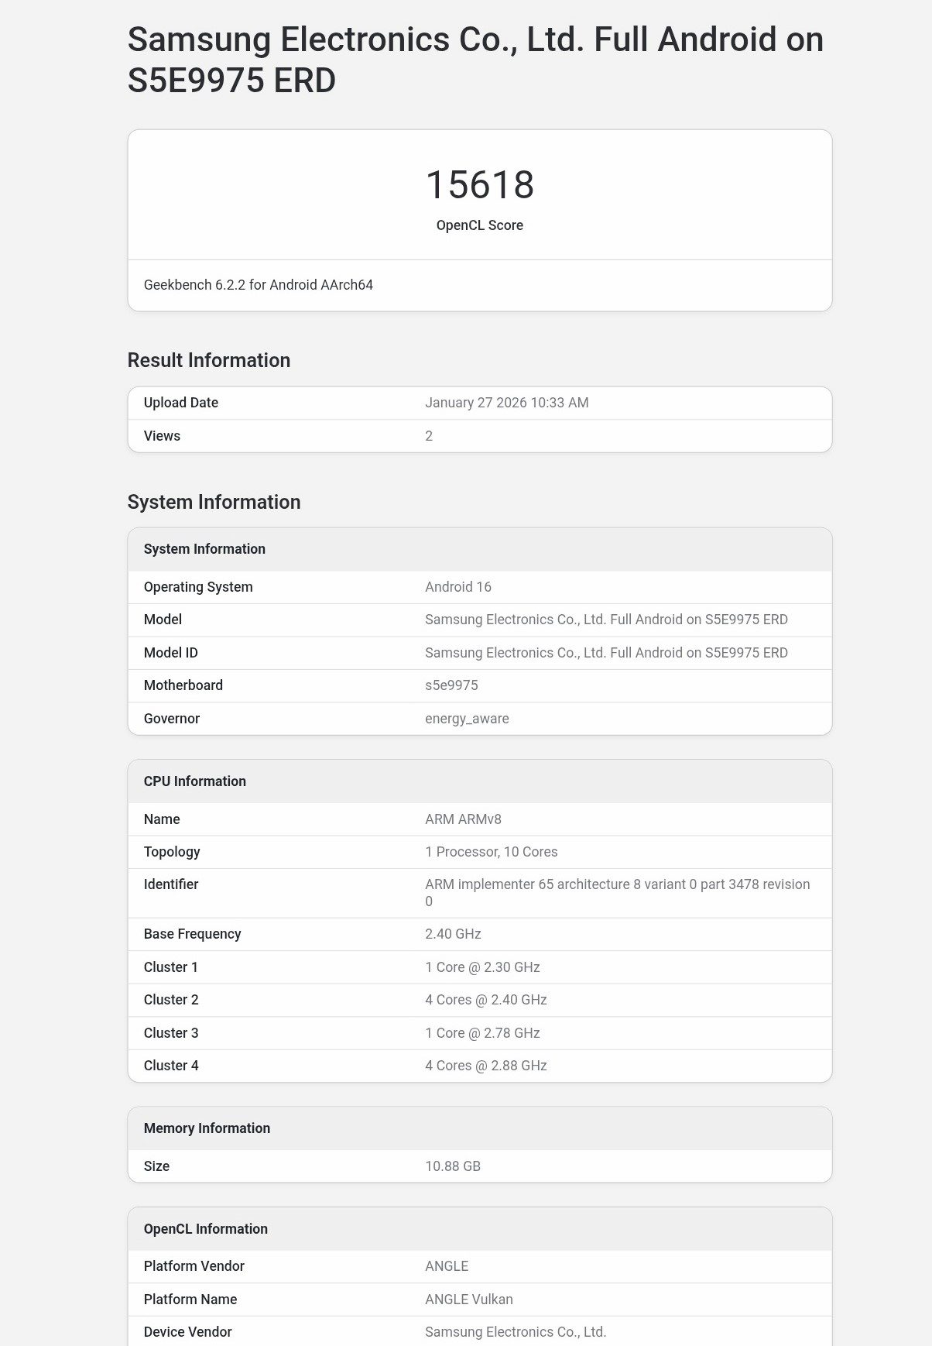Click the Geekbench 6.2.2 version text
This screenshot has width=932, height=1346.
pos(259,285)
